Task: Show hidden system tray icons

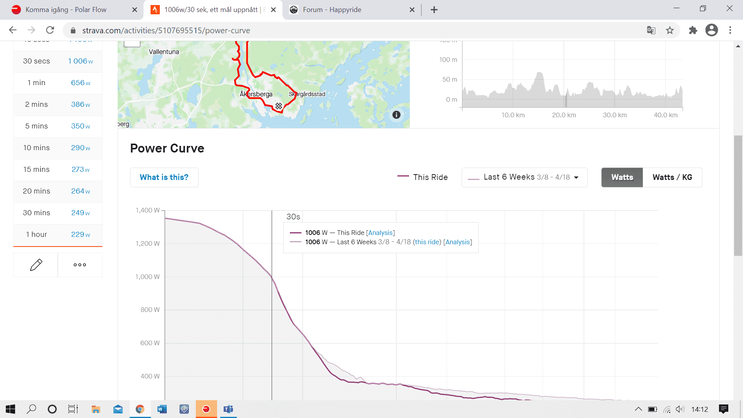Action: coord(639,409)
